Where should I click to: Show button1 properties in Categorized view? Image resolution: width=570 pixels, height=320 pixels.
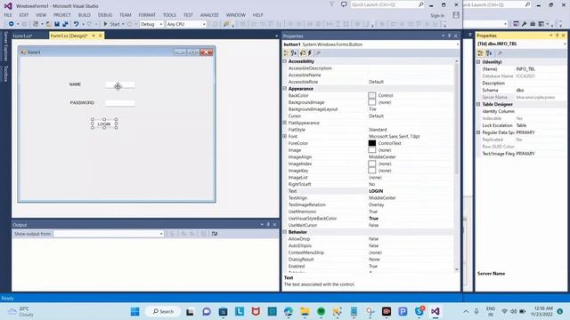coord(286,53)
